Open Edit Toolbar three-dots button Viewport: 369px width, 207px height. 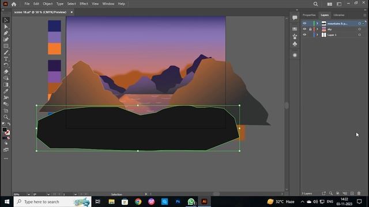click(6, 159)
